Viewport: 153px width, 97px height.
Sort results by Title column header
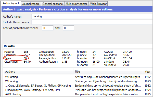coord(108,72)
